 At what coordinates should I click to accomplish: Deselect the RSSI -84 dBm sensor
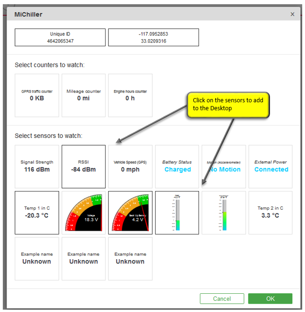point(84,166)
